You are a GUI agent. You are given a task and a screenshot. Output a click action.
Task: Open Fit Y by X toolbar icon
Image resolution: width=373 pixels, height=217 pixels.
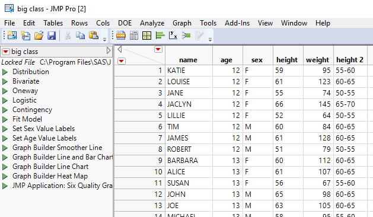(173, 36)
